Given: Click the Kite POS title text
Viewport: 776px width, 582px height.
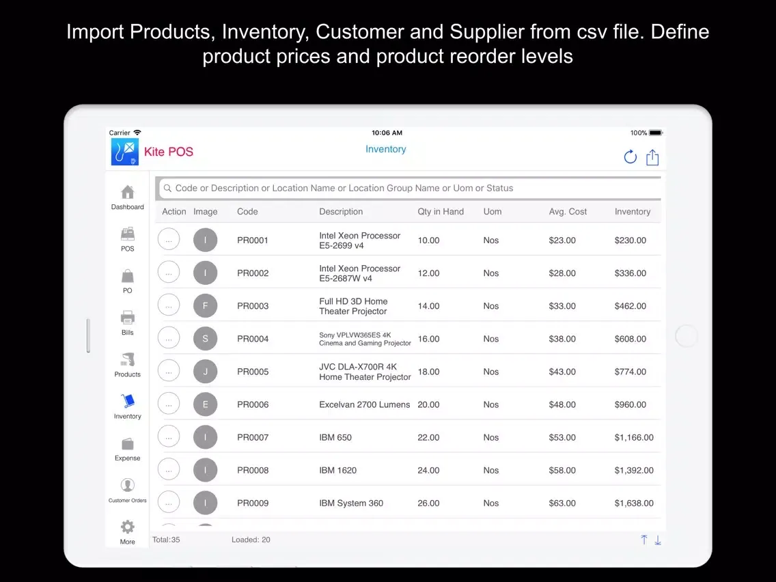Looking at the screenshot, I should (169, 152).
